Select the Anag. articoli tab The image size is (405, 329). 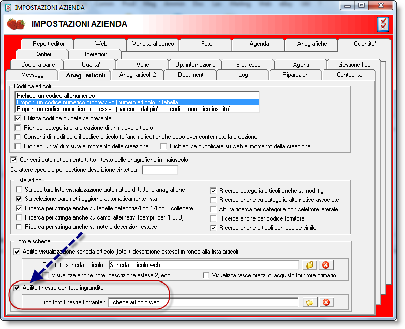click(x=85, y=75)
